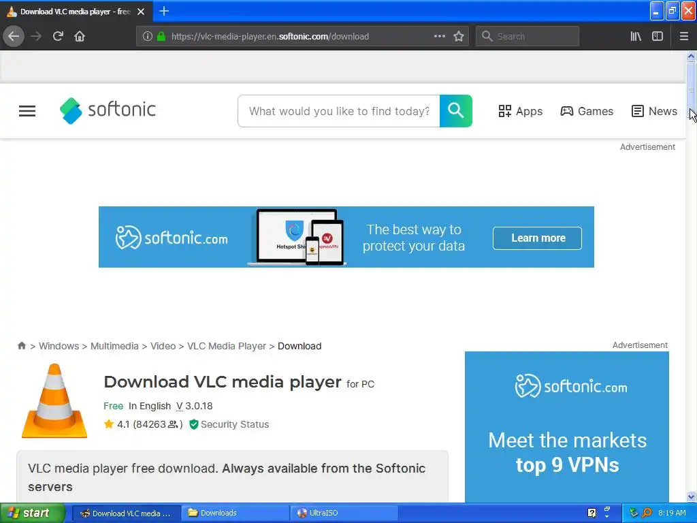
Task: Click the V 3.0.18 version label
Action: tap(194, 406)
